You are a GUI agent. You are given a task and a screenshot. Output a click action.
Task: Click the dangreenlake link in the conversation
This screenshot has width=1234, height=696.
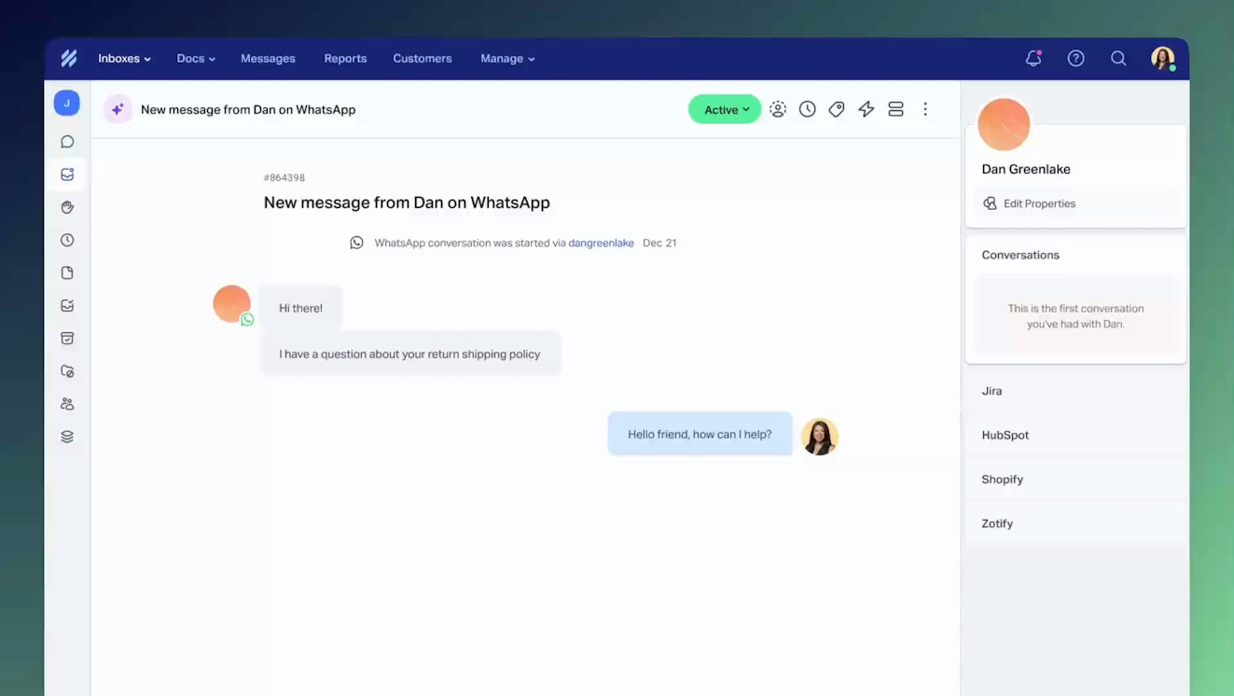(x=601, y=243)
